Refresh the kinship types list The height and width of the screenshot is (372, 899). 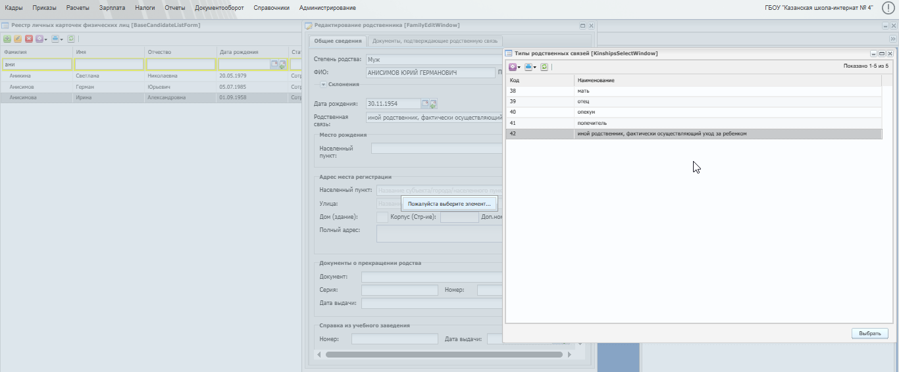(544, 66)
